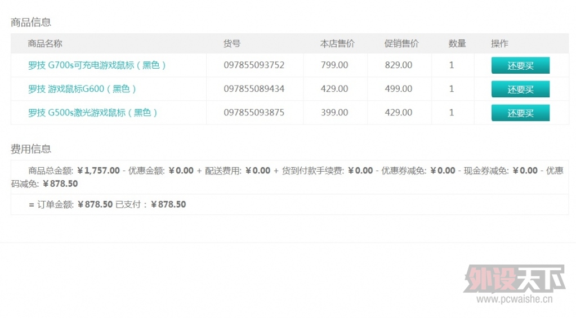Click the 优惠券减免 label
The image size is (576, 318).
click(x=404, y=171)
